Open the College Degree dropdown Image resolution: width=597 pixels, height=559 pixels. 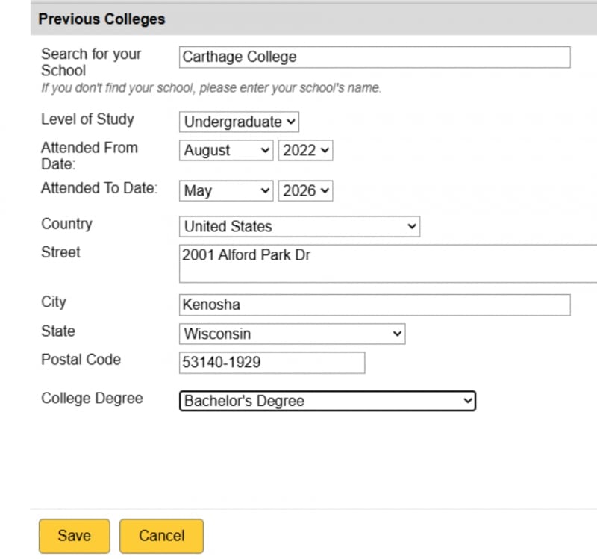[x=326, y=401]
